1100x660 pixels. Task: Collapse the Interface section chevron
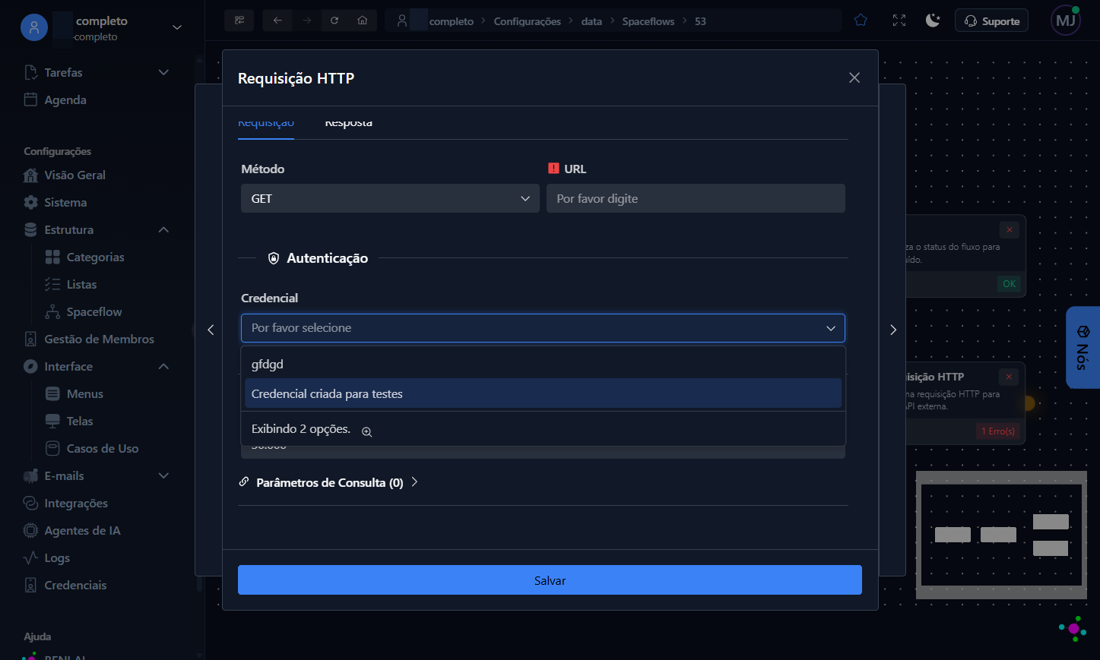pos(163,366)
